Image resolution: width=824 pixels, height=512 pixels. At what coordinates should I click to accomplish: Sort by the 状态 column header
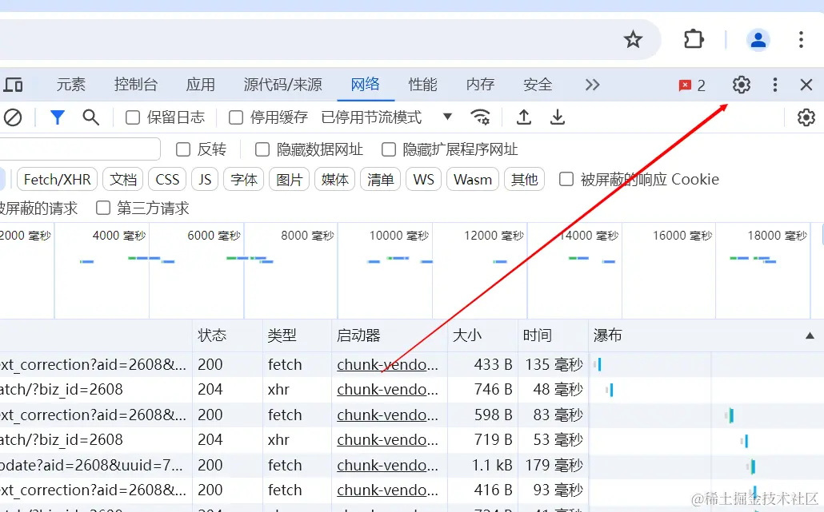227,335
